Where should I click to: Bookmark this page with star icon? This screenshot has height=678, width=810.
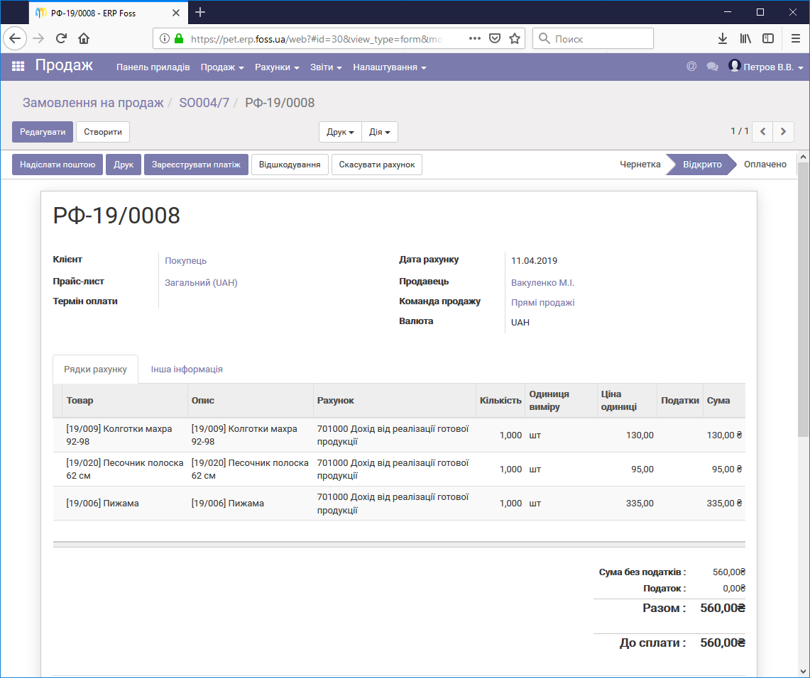[x=515, y=38]
